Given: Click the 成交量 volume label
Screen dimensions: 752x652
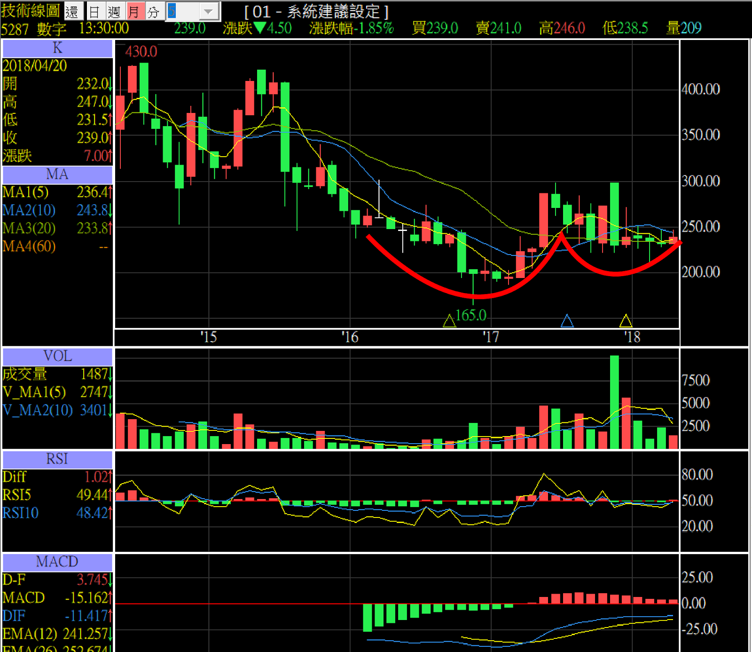Looking at the screenshot, I should point(25,374).
